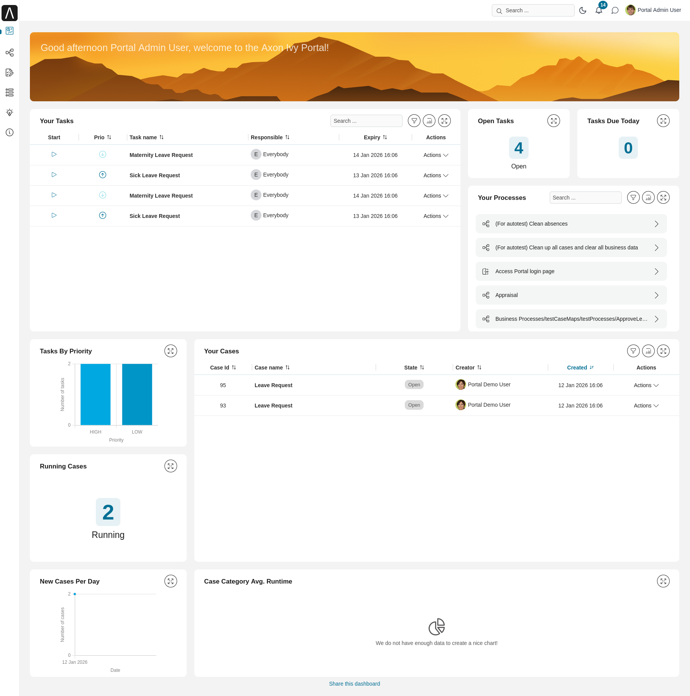This screenshot has height=696, width=690.
Task: Click the lightbulb tips icon in the sidebar
Action: pos(10,112)
